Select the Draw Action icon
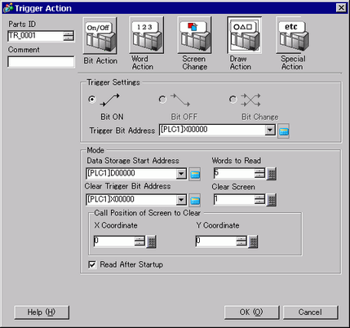Screen dimensions: 350x328 pyautogui.click(x=245, y=35)
